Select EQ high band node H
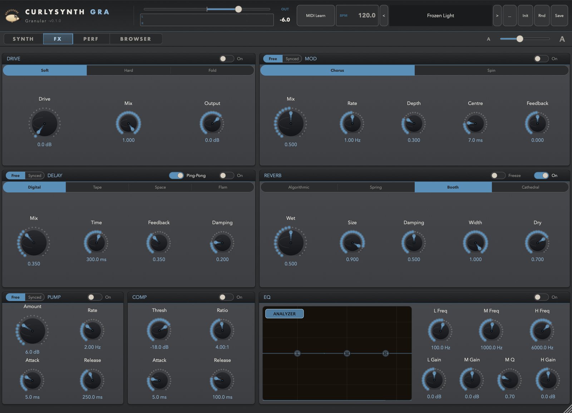The image size is (572, 413). [x=385, y=353]
